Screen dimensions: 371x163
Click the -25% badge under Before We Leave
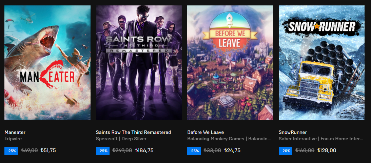194,151
